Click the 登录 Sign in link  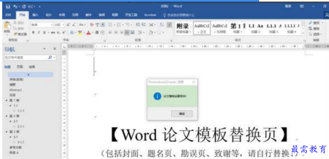(288, 7)
